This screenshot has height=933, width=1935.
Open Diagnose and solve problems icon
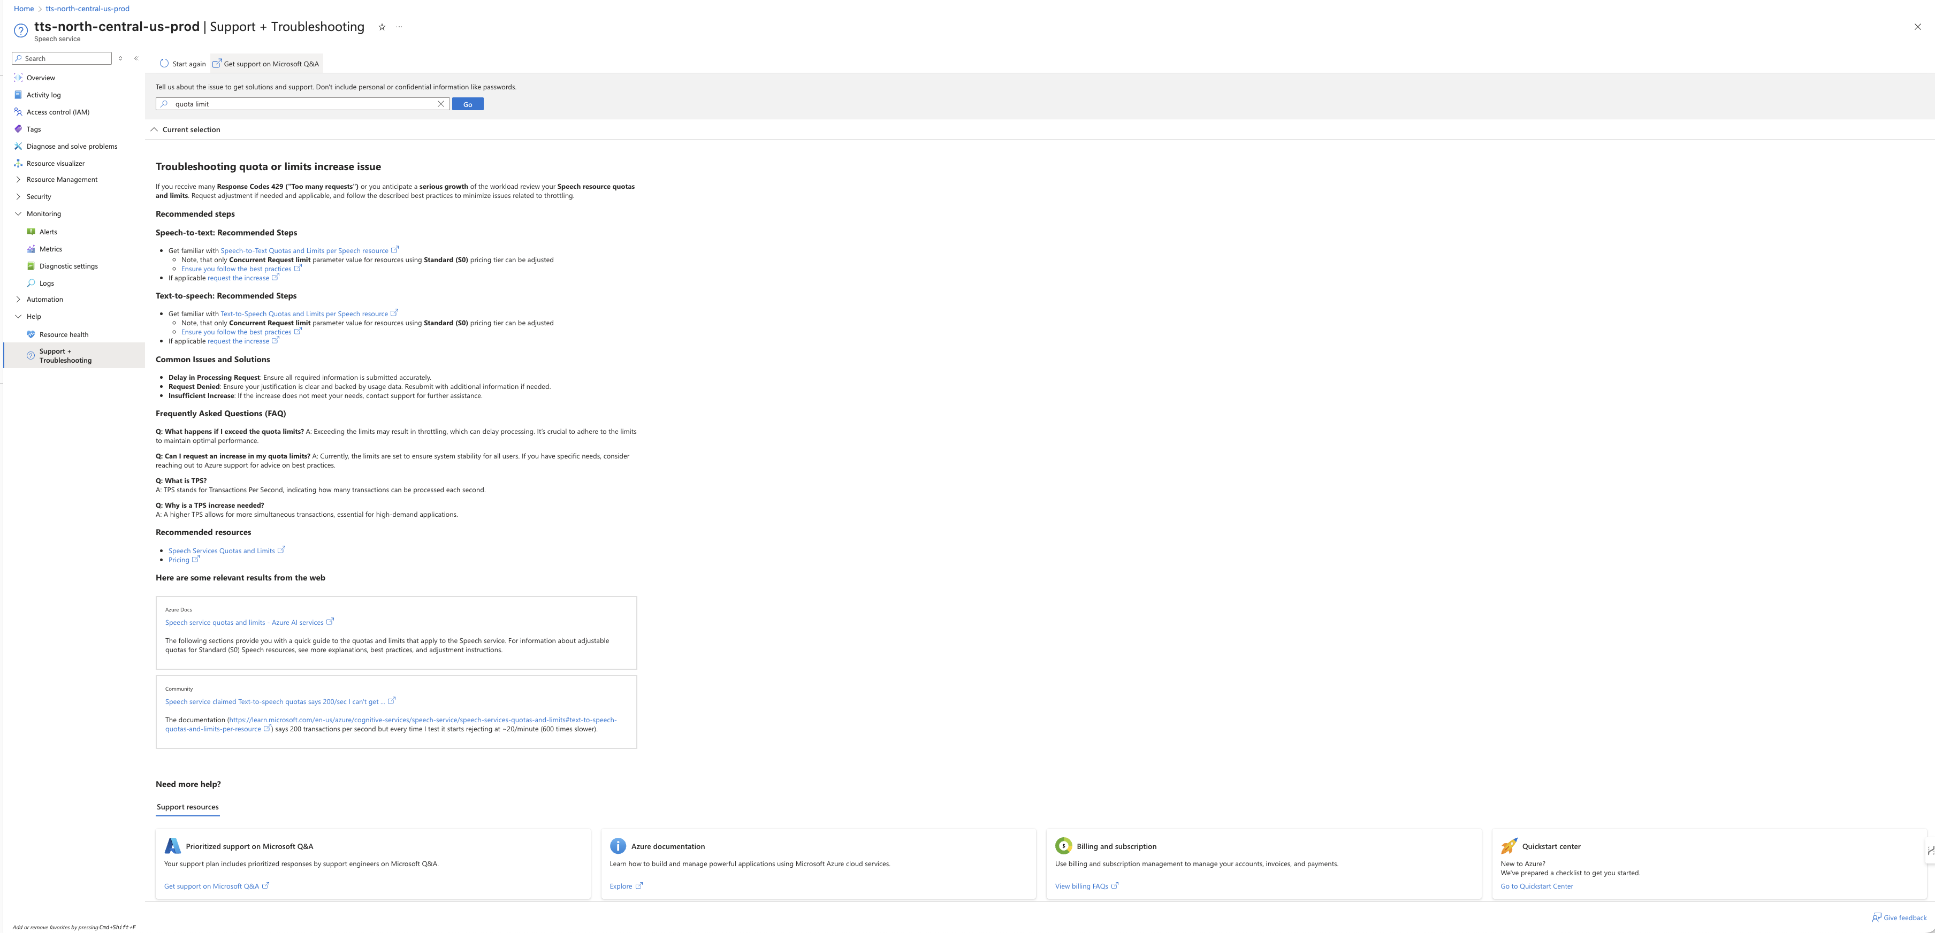[18, 147]
